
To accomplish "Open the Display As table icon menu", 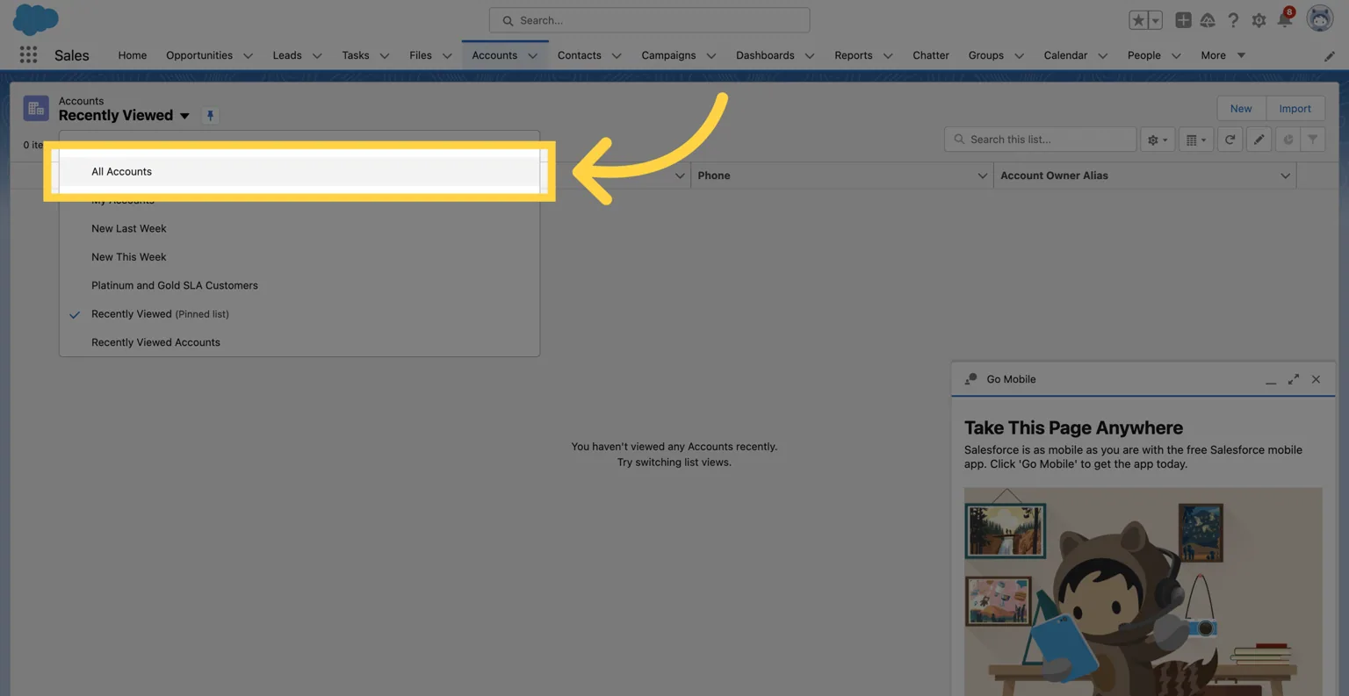I will (x=1196, y=140).
